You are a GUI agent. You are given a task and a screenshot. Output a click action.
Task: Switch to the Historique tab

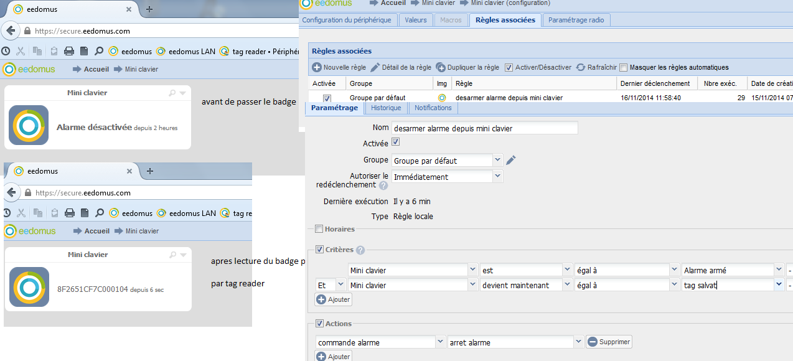tap(386, 108)
